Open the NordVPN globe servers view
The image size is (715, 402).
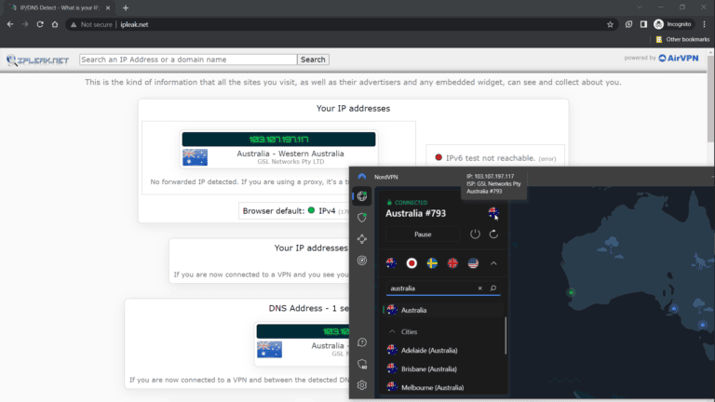click(x=362, y=196)
